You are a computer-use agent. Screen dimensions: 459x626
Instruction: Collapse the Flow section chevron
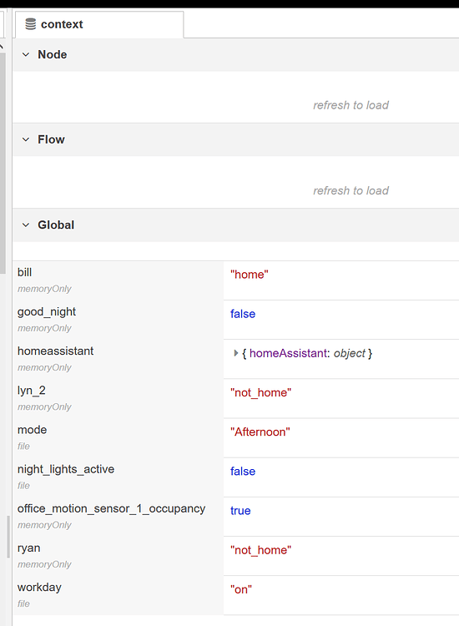pos(26,139)
